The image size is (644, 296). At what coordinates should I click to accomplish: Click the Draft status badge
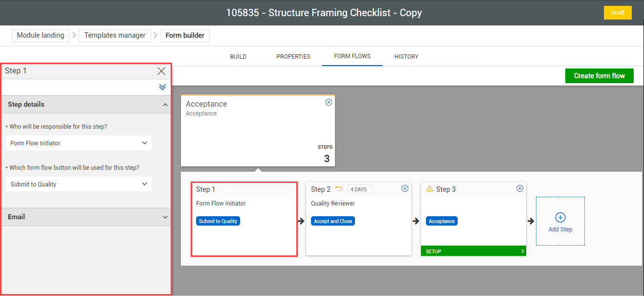point(617,13)
